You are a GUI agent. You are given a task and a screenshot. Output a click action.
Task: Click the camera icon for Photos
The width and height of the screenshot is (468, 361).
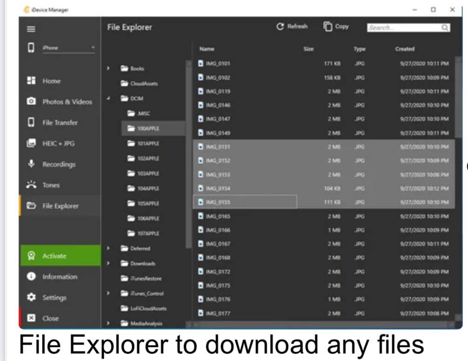31,101
